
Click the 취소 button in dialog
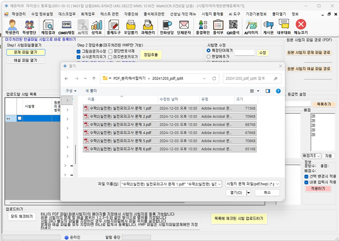click(x=267, y=192)
